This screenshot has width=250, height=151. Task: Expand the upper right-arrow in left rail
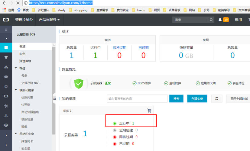click(6, 135)
